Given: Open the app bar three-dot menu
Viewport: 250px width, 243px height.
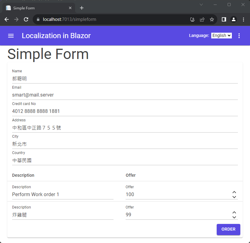Looking at the screenshot, I should click(239, 36).
